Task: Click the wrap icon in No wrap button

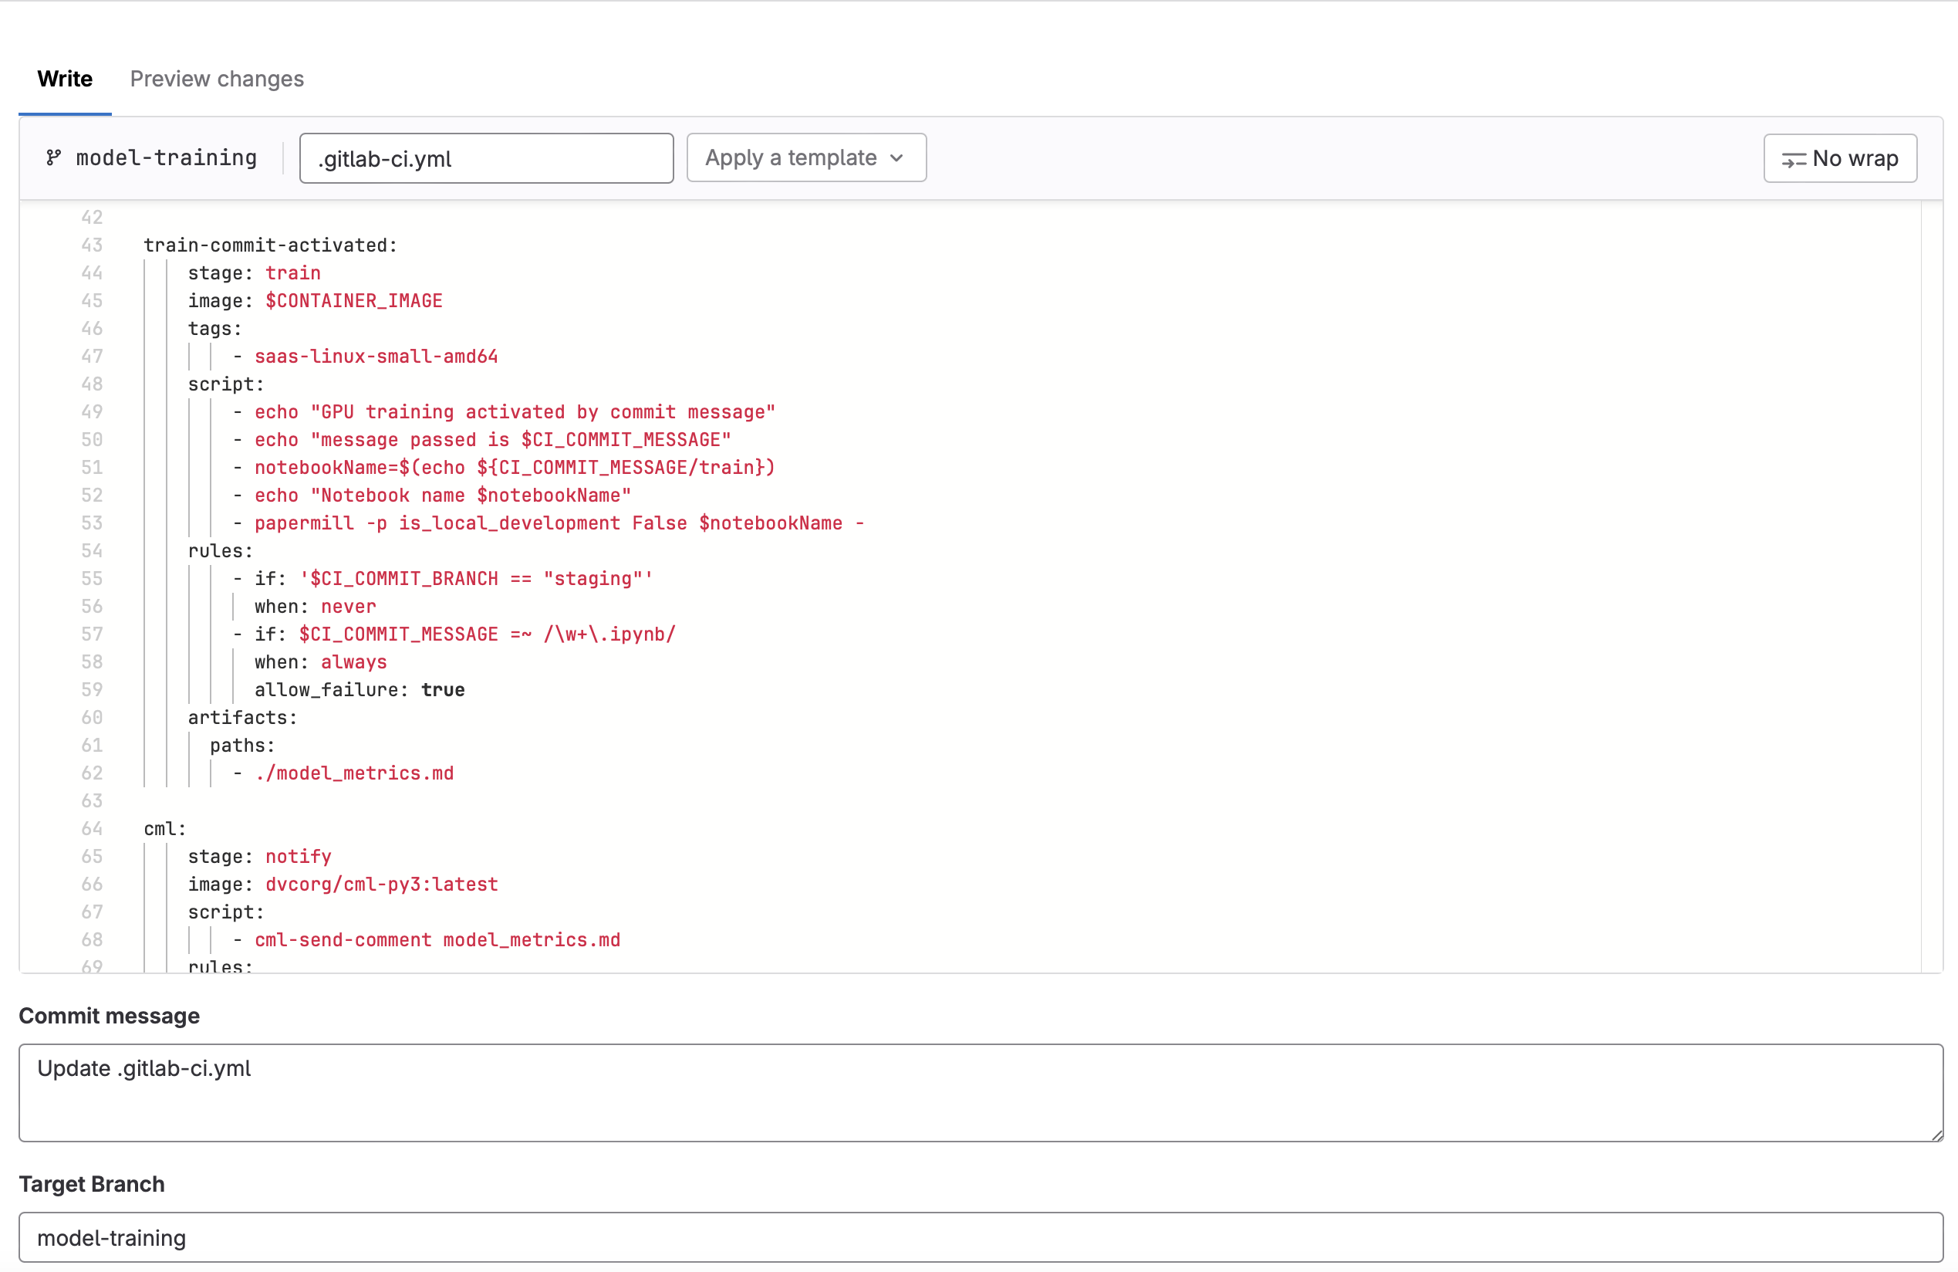Action: 1793,160
